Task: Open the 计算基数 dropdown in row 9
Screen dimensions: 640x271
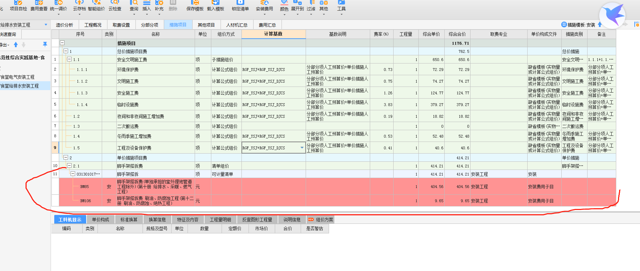Action: click(302, 148)
